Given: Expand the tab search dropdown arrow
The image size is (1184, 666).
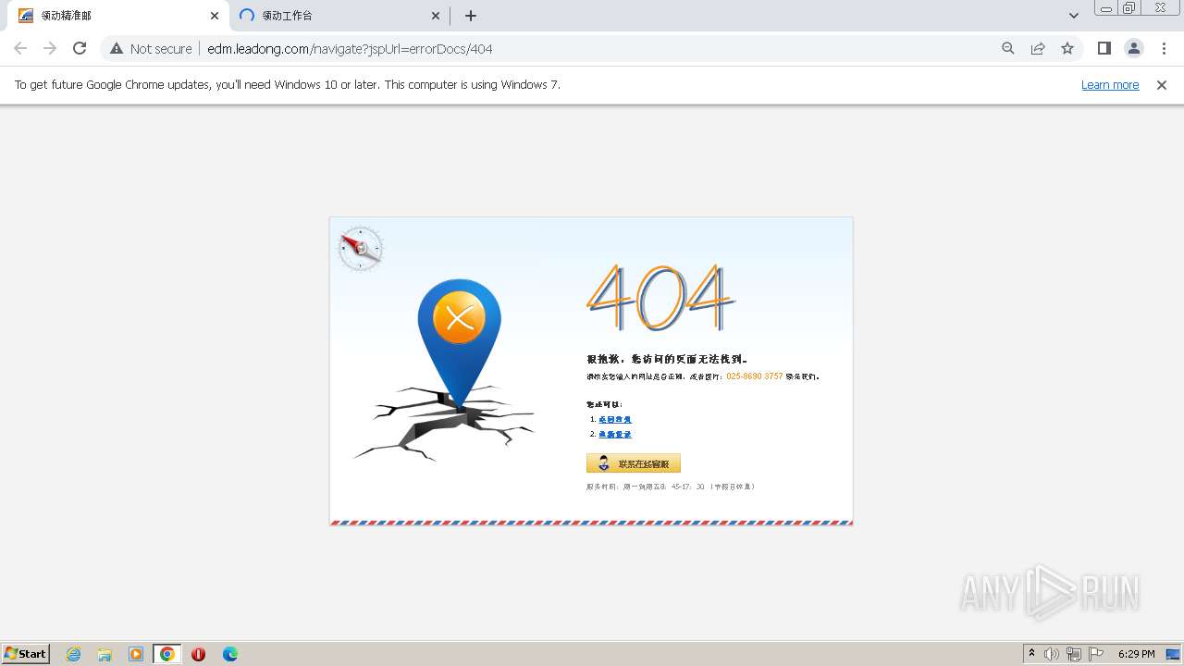Looking at the screenshot, I should tap(1073, 16).
